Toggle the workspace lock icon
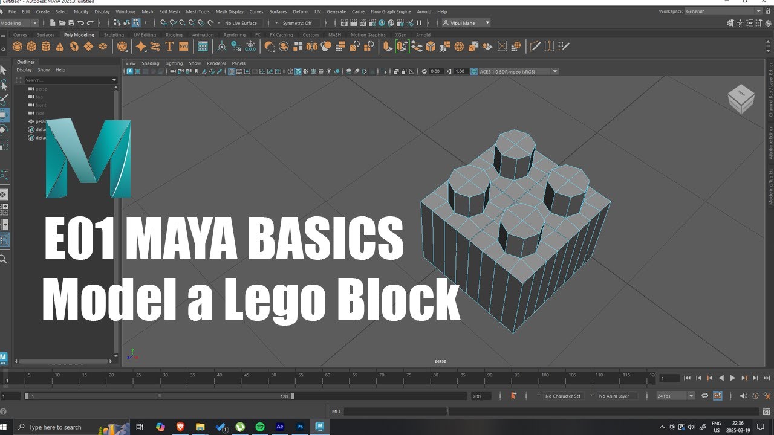774x435 pixels. 768,11
